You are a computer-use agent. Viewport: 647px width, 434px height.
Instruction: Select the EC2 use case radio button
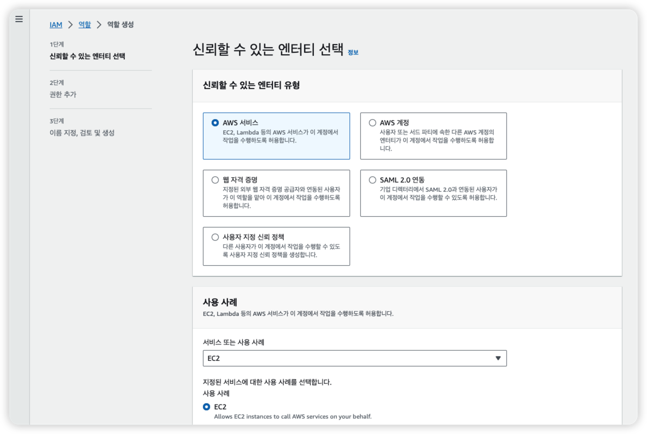206,407
